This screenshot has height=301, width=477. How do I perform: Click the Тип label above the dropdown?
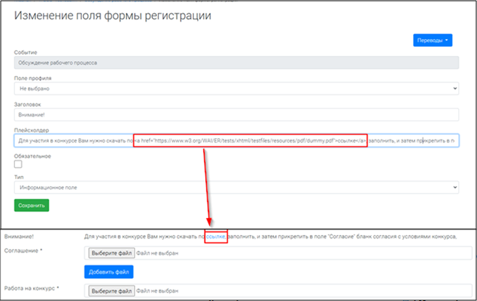[x=18, y=177]
